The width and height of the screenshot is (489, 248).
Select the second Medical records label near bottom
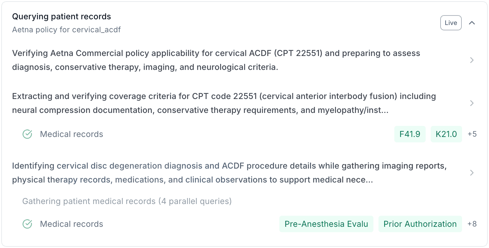[x=72, y=224]
